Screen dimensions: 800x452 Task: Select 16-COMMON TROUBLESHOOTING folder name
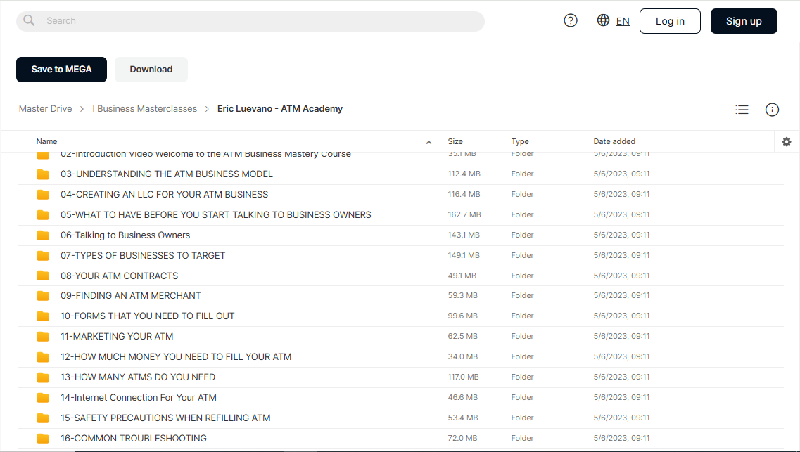(134, 438)
